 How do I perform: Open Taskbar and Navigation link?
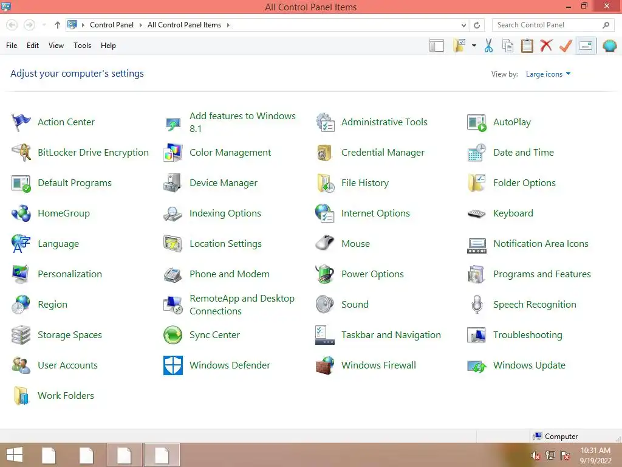[x=391, y=335]
